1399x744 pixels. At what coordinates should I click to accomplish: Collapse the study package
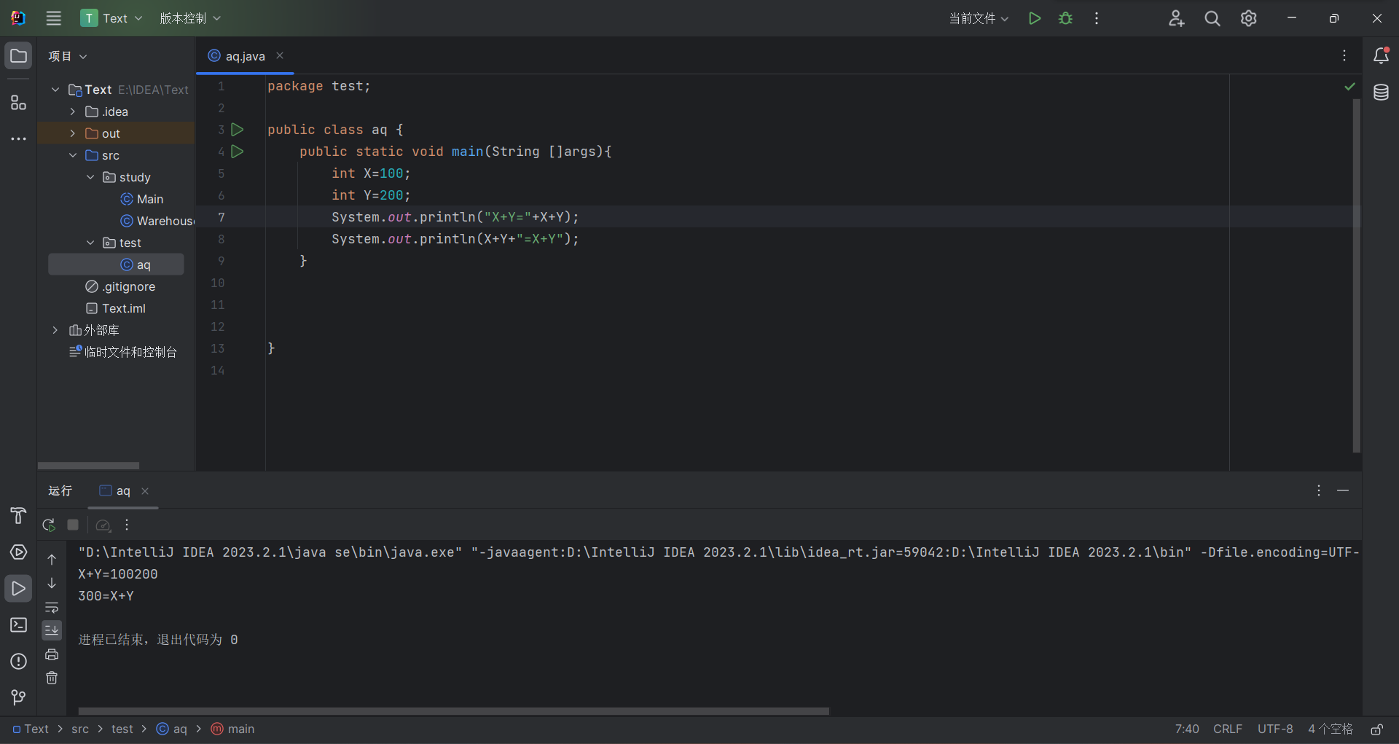pos(90,177)
